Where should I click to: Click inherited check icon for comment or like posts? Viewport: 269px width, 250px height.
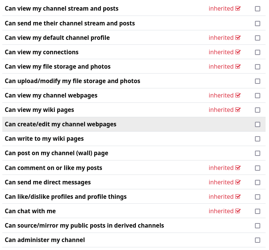tap(238, 168)
